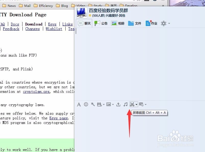
Task: Click the music note icon
Action: [x=125, y=105]
